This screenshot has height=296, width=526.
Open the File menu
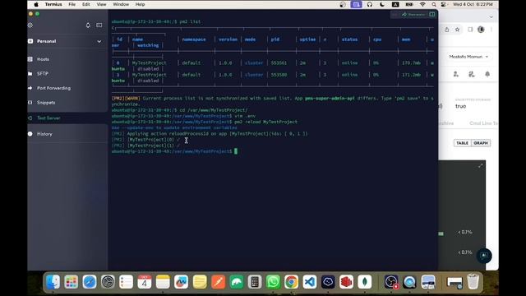coord(72,4)
